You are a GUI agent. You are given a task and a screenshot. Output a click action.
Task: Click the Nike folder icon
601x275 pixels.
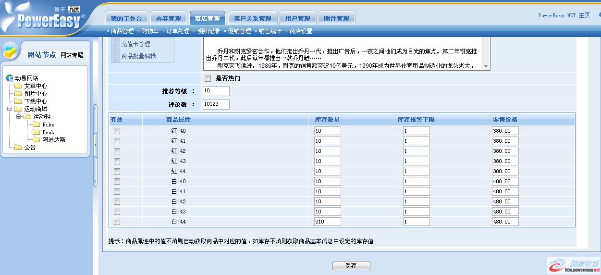[36, 125]
